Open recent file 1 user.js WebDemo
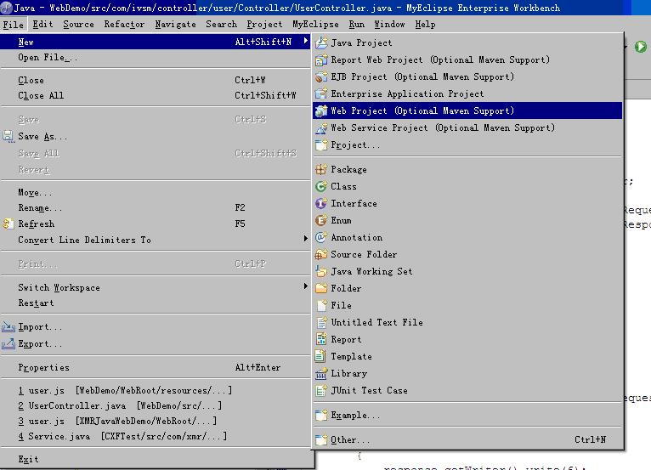 [x=156, y=390]
